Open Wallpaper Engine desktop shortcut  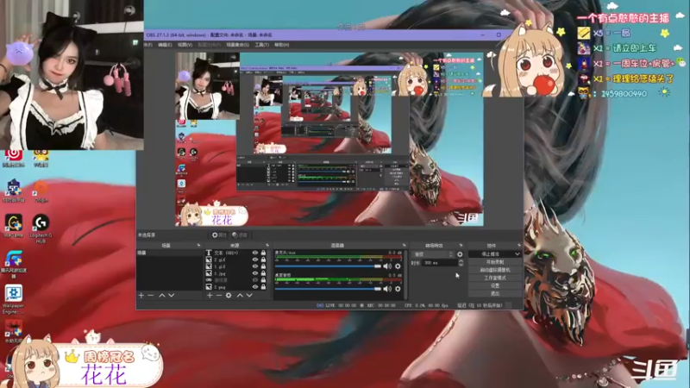pyautogui.click(x=13, y=299)
